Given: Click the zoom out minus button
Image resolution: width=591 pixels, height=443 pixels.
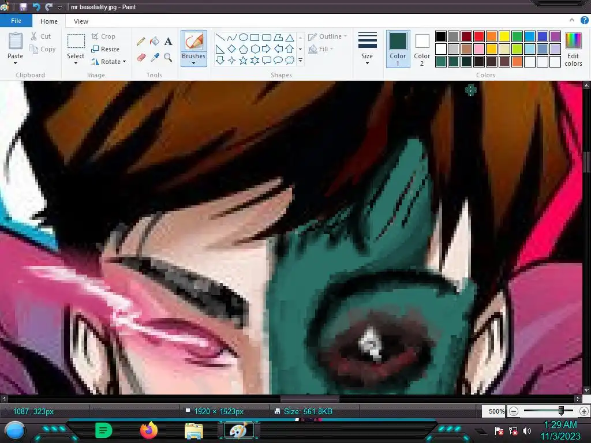Looking at the screenshot, I should click(x=513, y=411).
